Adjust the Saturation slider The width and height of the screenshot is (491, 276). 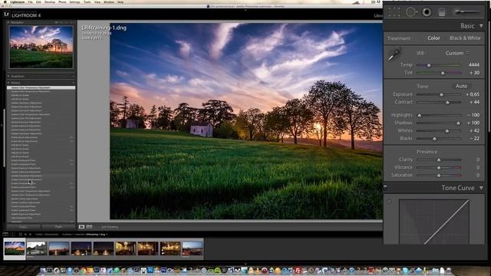(x=438, y=176)
